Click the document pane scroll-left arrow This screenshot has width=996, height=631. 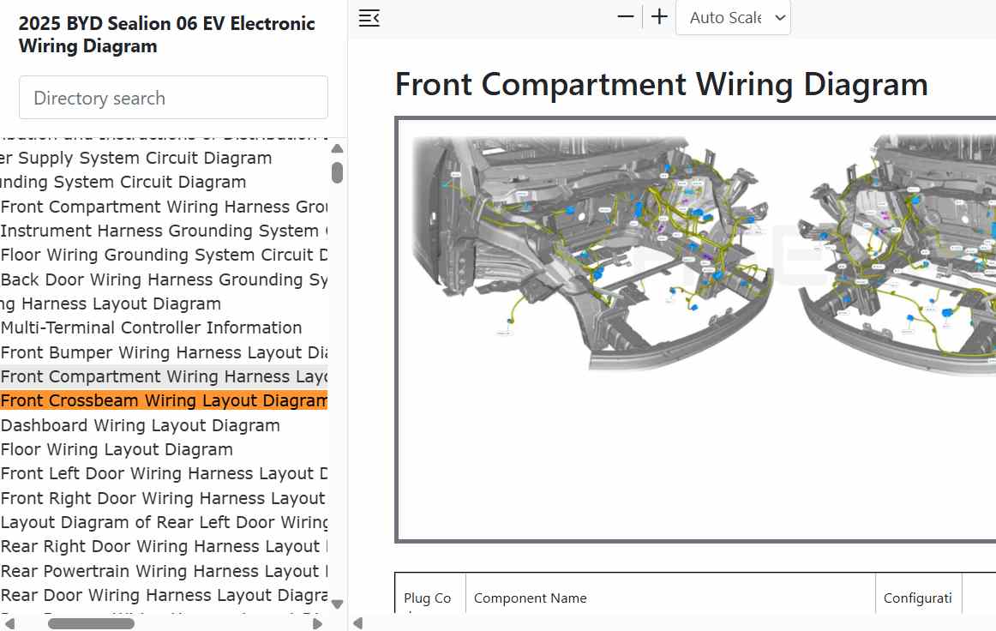pyautogui.click(x=358, y=623)
